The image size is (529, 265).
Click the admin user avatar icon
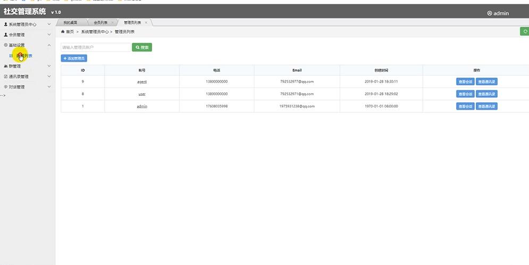pyautogui.click(x=490, y=13)
